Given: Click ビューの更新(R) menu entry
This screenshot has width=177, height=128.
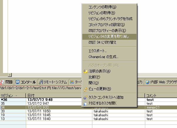Looking at the screenshot, I should (109, 89).
